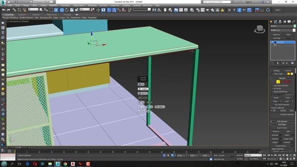The width and height of the screenshot is (297, 167).
Task: Click the Undo arrow in main toolbar
Action: click(x=4, y=10)
